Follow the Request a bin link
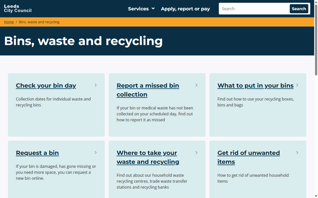Screen dimensions: 318x198 click(37, 153)
